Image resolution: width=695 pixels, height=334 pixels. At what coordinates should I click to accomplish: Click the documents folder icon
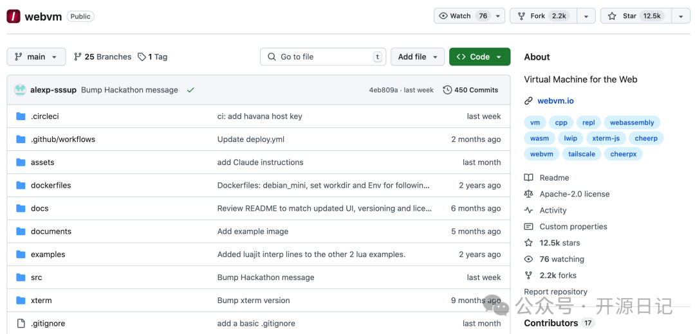coord(21,231)
